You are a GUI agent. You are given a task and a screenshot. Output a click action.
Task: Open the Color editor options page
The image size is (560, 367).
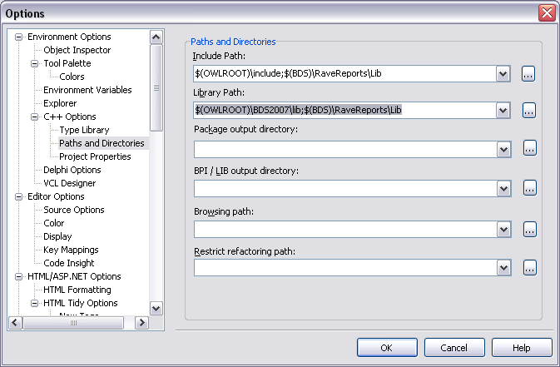click(54, 223)
